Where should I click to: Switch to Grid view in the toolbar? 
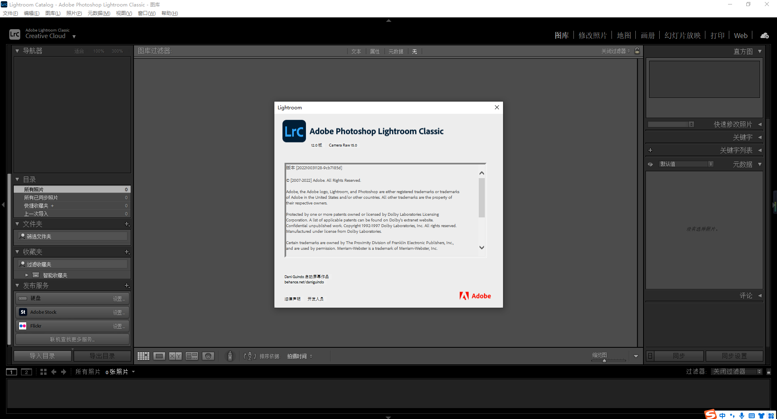click(x=143, y=356)
